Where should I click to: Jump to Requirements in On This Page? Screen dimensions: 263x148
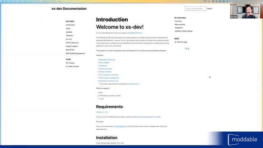180,25
